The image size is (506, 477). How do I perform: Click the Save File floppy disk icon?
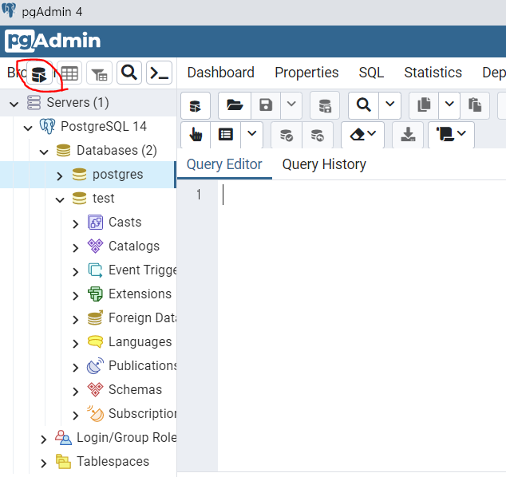[266, 105]
